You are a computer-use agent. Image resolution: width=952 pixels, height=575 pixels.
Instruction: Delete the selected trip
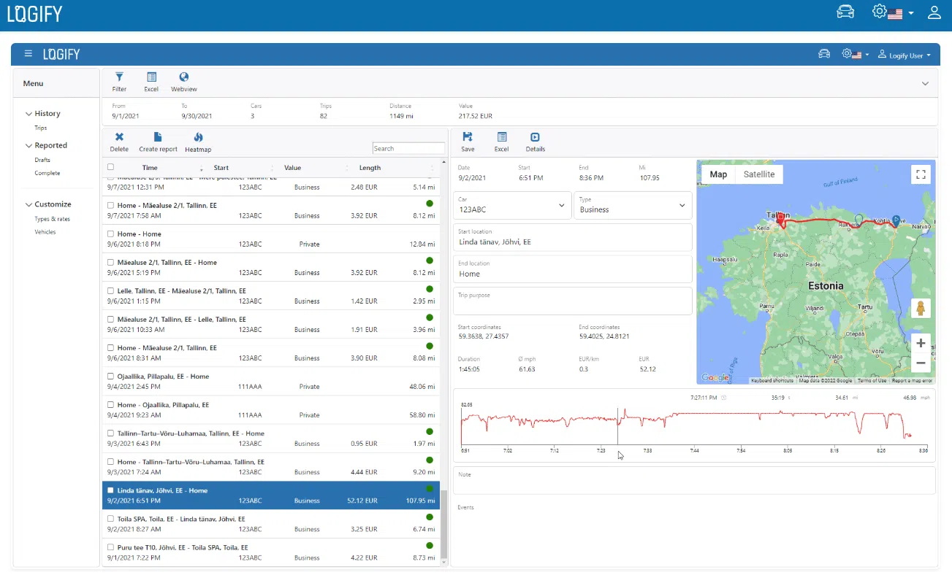tap(119, 140)
